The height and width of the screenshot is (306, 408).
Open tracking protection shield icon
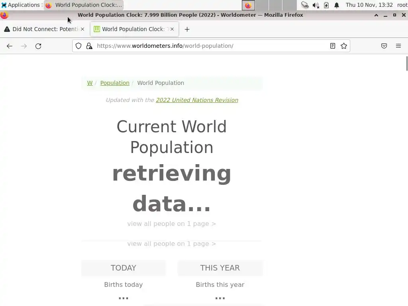coord(78,46)
